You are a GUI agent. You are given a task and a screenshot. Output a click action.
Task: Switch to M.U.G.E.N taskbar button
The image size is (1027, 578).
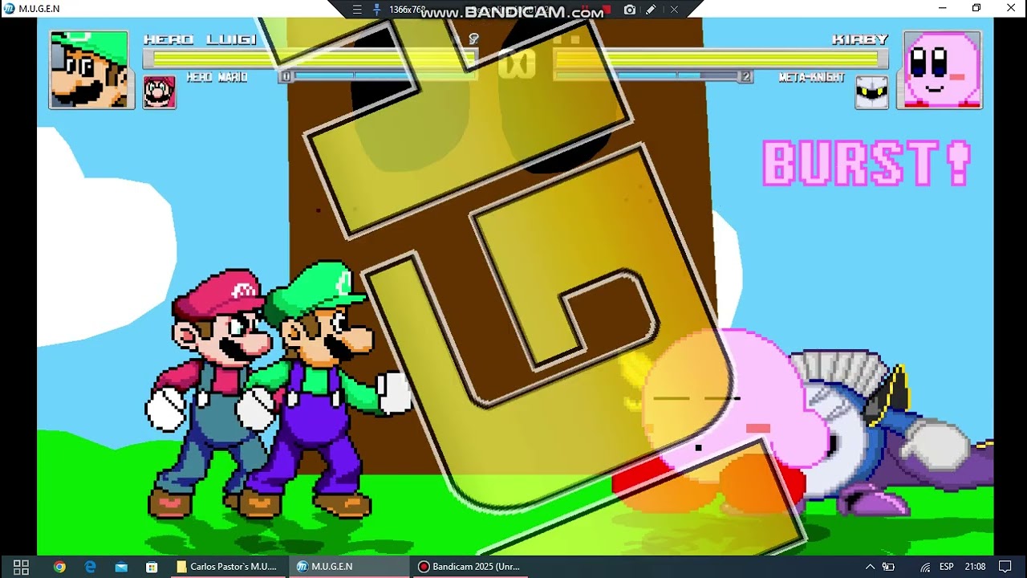[349, 567]
